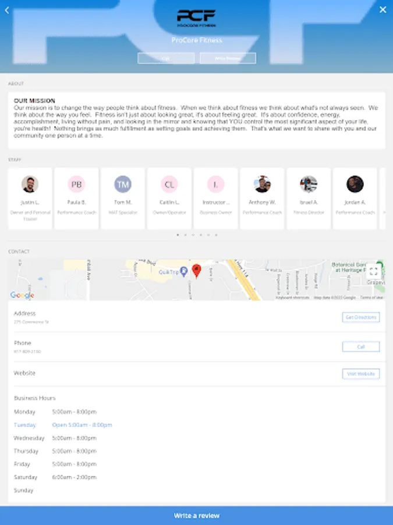Click the Business Hours heading
The width and height of the screenshot is (393, 525).
pyautogui.click(x=35, y=398)
